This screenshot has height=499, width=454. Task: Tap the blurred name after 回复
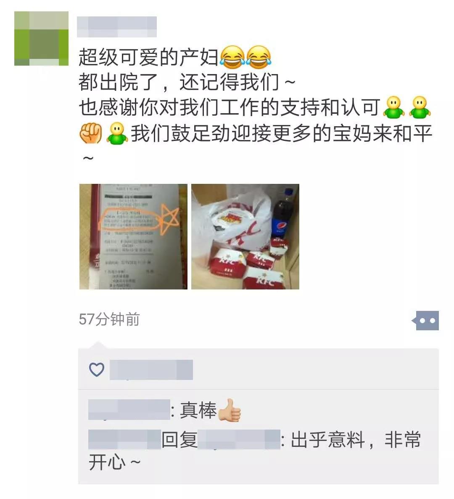239,439
